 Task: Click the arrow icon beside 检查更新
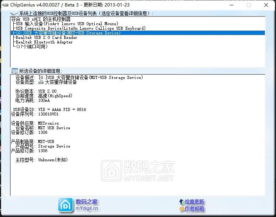click(x=181, y=201)
